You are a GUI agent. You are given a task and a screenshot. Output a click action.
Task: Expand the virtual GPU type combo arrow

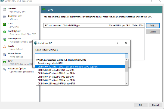(126, 56)
